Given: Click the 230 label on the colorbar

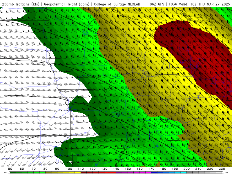Looking at the screenshot, I should [222, 169].
